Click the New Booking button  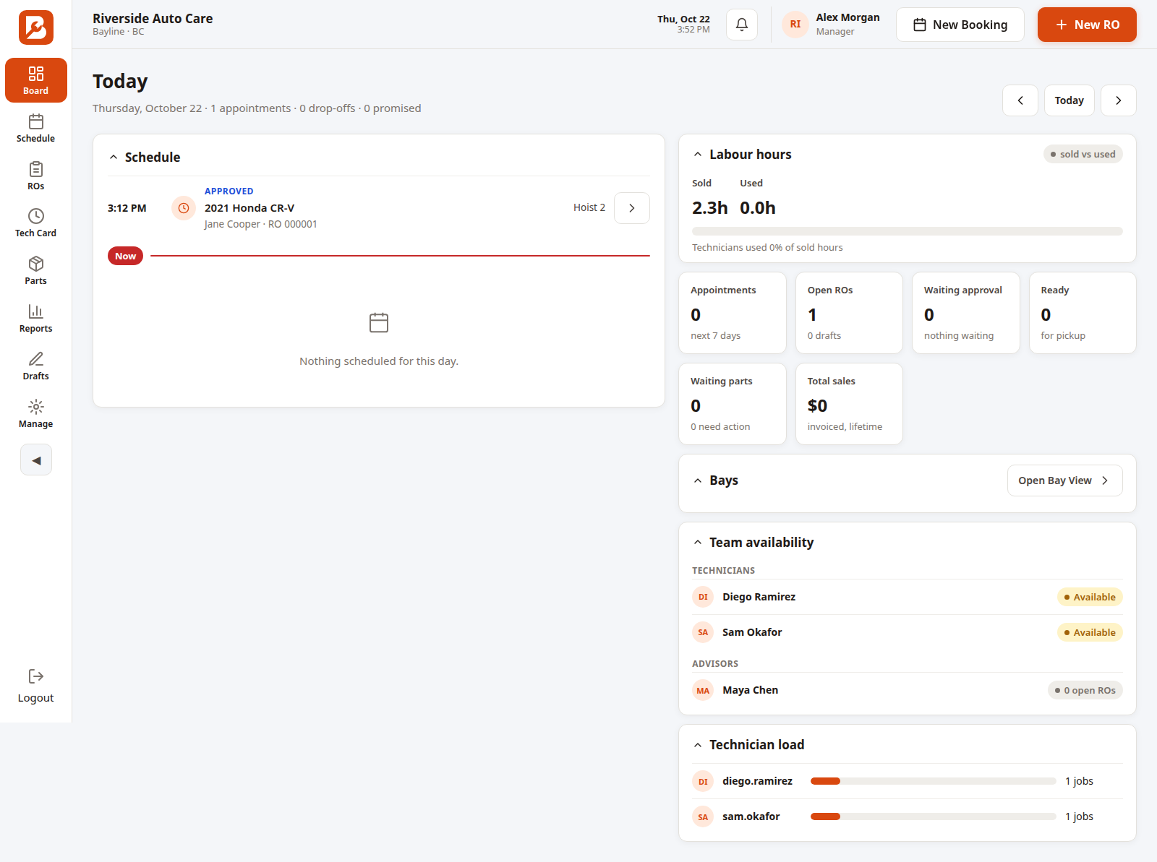pos(960,25)
